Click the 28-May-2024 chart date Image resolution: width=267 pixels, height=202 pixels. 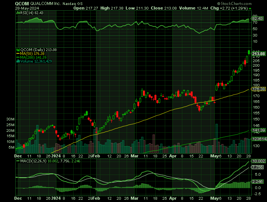pyautogui.click(x=27, y=8)
